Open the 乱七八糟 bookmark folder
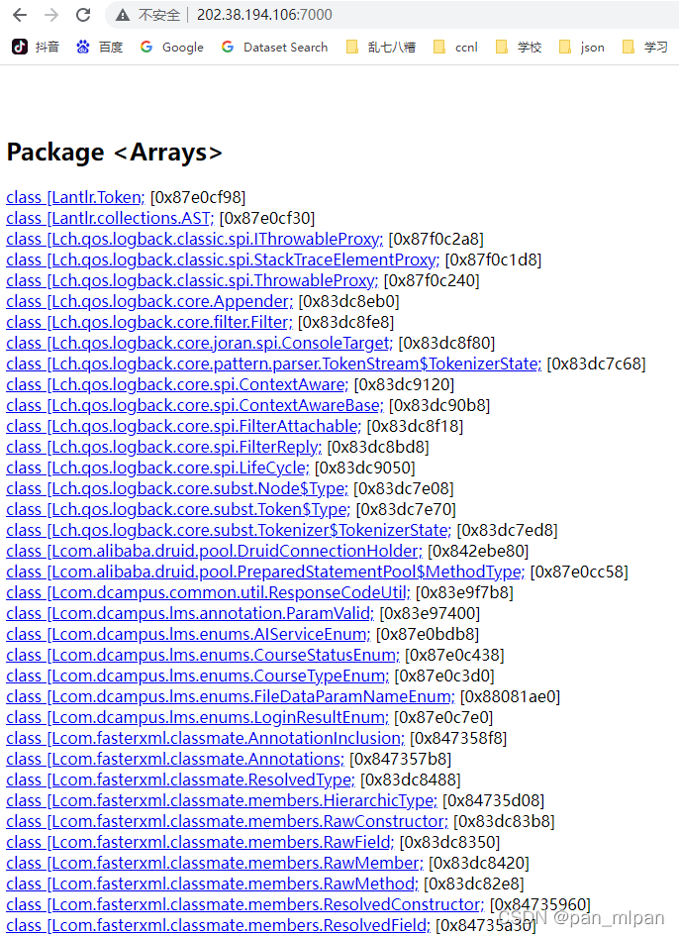This screenshot has width=679, height=937. [x=381, y=48]
